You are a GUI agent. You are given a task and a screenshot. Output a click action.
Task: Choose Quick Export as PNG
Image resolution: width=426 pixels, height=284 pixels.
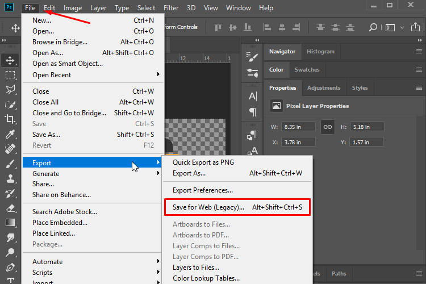[237, 162]
